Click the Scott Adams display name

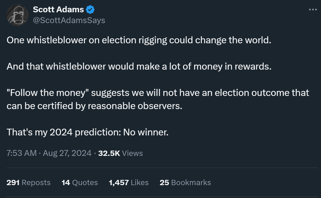tap(58, 10)
